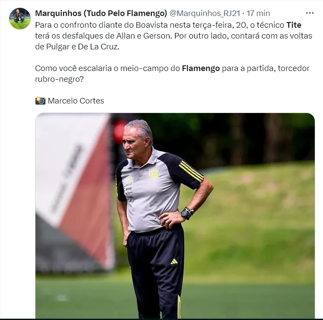Click the 'Allan e Gerson' text
Image resolution: width=323 pixels, height=320 pixels.
144,36
